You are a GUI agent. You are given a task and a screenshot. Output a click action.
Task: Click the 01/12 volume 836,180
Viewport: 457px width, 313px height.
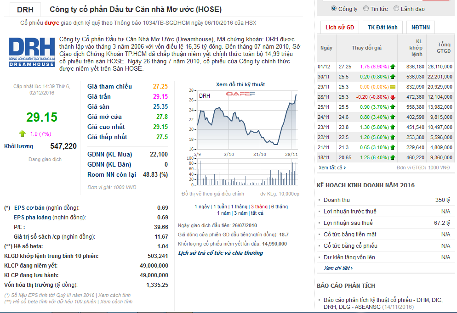(415, 67)
